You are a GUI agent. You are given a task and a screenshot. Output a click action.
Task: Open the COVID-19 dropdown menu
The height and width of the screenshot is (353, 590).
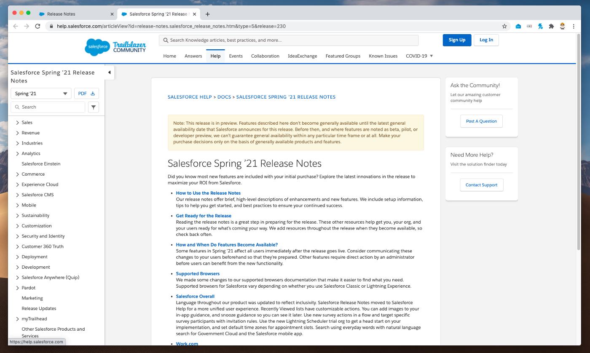[x=419, y=56]
